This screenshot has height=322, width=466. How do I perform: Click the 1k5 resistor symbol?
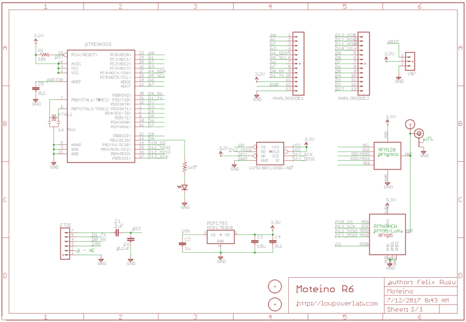[184, 168]
